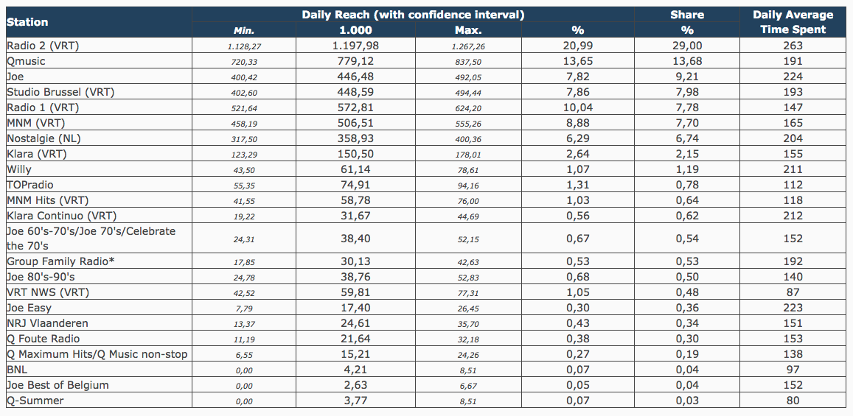Select the Qmusic station name
This screenshot has width=853, height=416.
click(x=27, y=61)
